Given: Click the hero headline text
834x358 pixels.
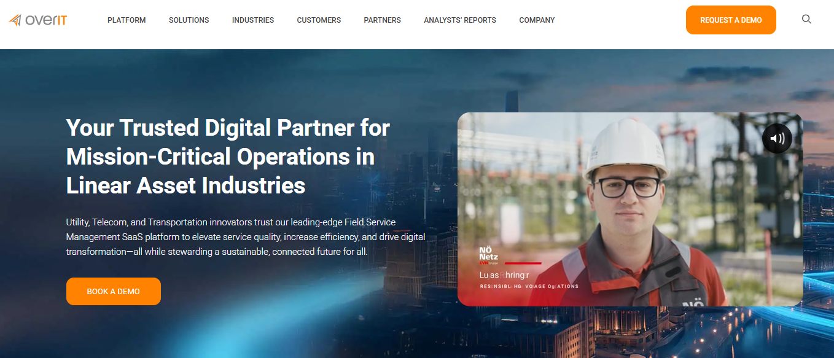Looking at the screenshot, I should click(228, 157).
